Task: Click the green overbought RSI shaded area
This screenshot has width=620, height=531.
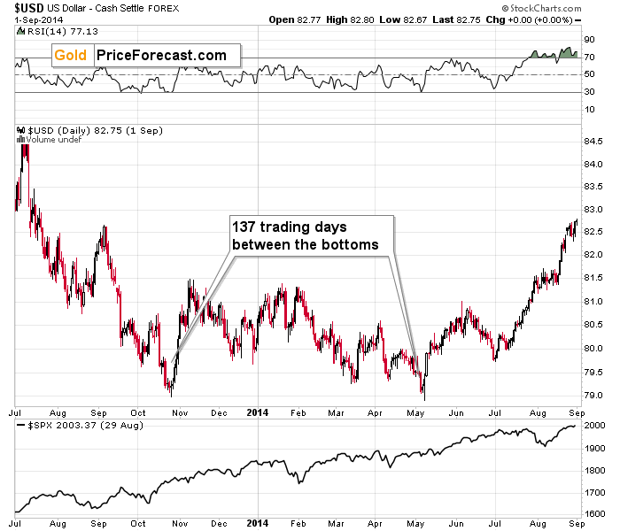Action: [554, 54]
